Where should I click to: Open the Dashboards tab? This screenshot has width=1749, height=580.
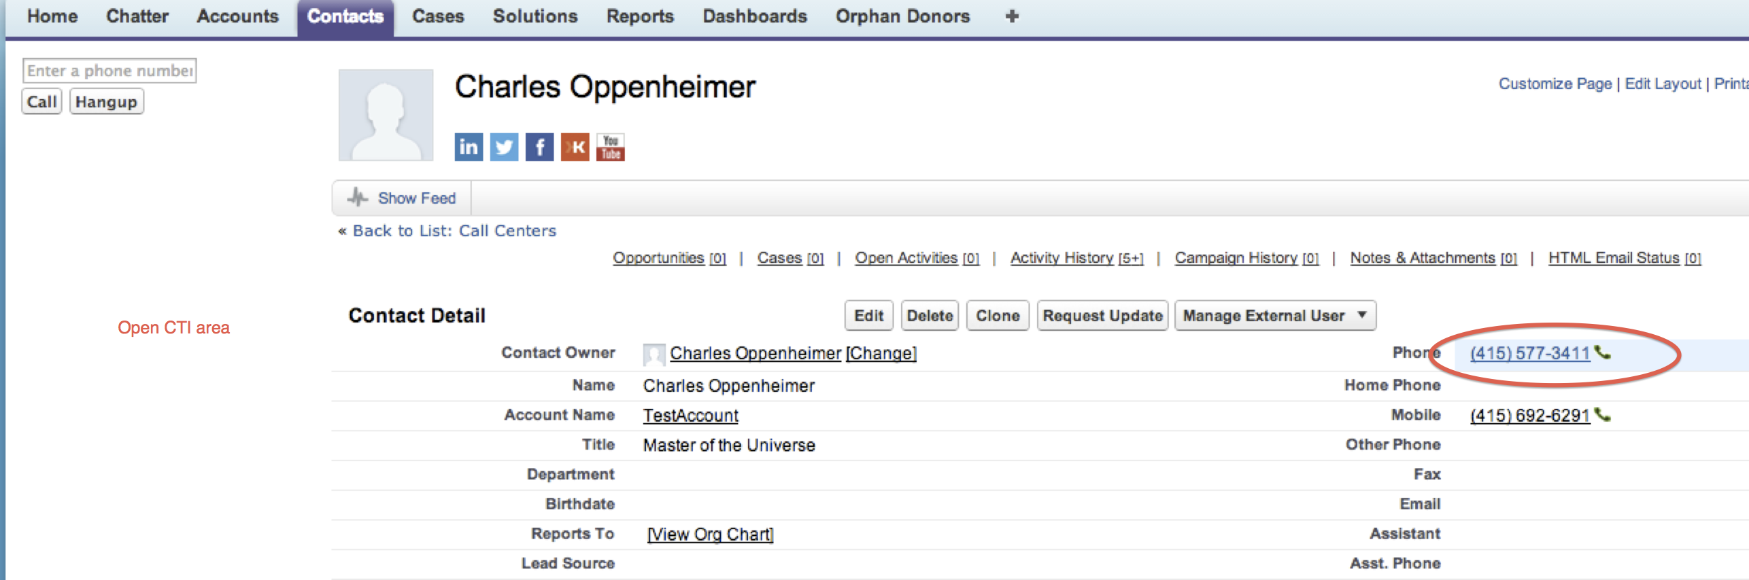(x=754, y=16)
